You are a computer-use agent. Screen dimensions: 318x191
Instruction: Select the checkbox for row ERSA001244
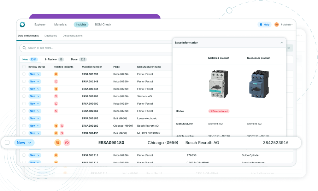click(24, 89)
